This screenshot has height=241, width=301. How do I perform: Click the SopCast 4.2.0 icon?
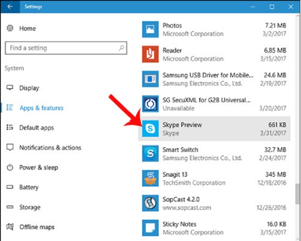click(150, 203)
